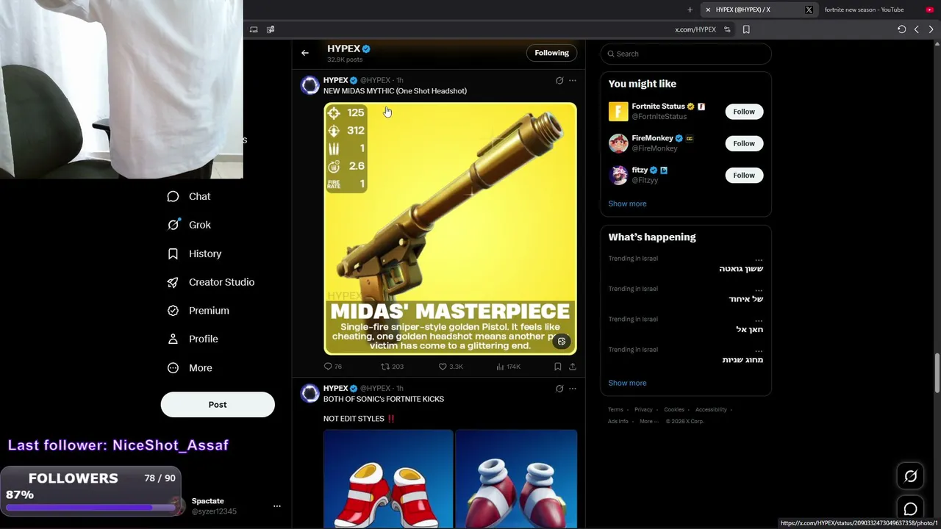This screenshot has height=529, width=941.
Task: Repost the Midas Mythic post
Action: (x=392, y=366)
